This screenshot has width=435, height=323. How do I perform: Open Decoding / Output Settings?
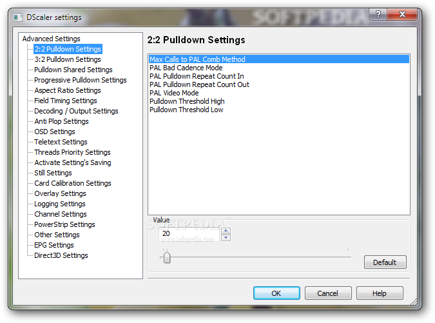tap(76, 111)
